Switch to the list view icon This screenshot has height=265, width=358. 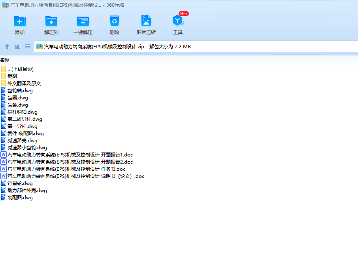(28, 46)
